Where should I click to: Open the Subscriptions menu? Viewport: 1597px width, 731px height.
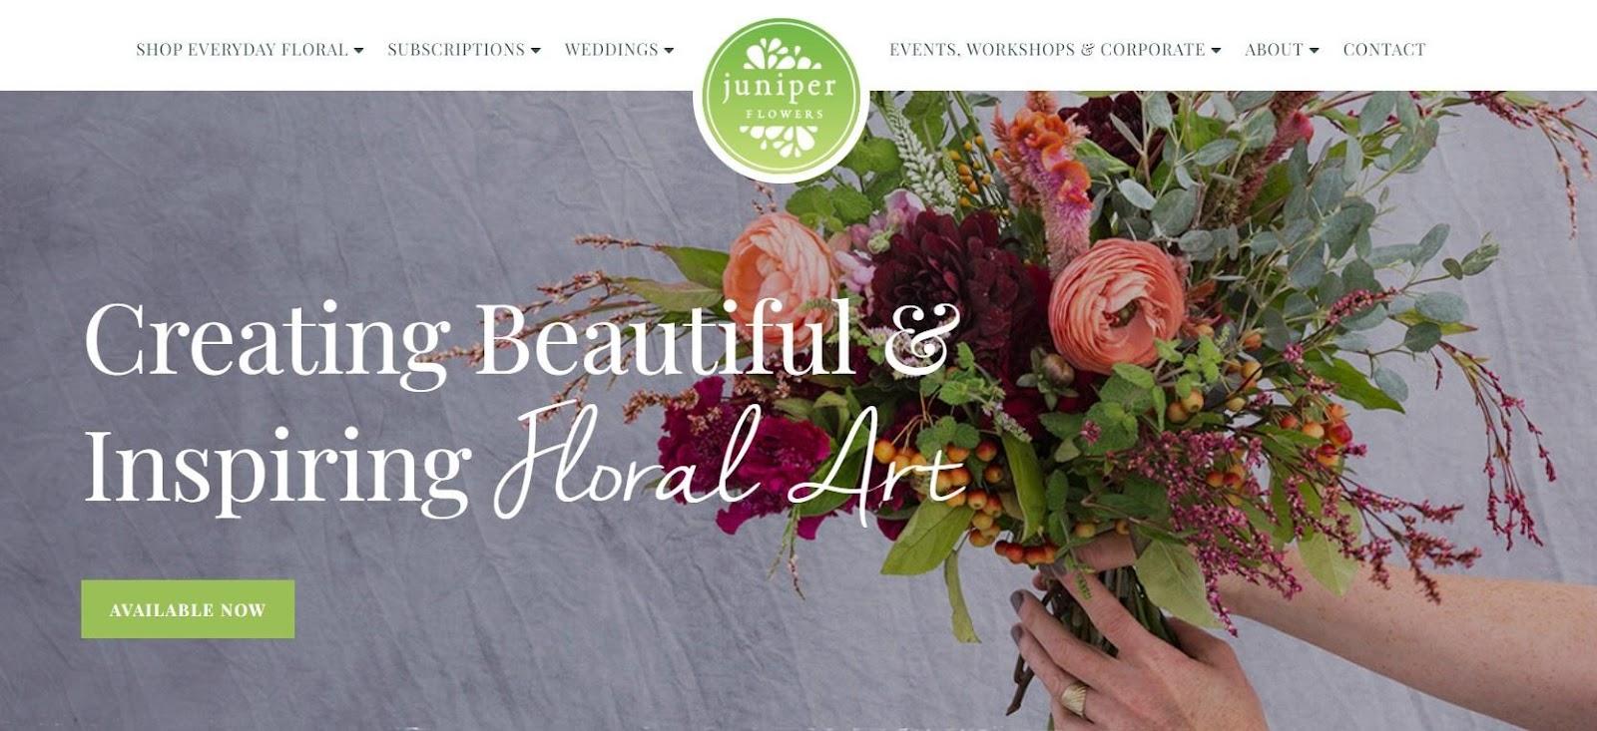(x=463, y=49)
